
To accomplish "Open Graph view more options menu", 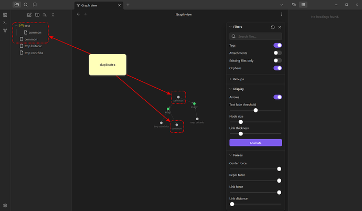I will 281,14.
